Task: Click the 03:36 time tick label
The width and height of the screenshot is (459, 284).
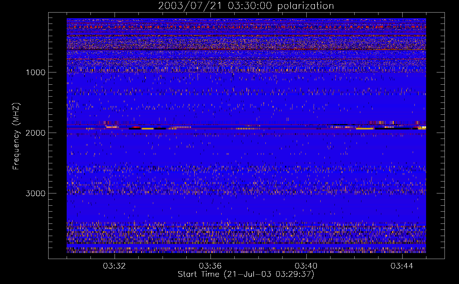Action: click(x=210, y=266)
